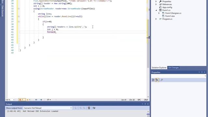Collapse the using block at line 32
The image size is (208, 117).
[19, 9]
